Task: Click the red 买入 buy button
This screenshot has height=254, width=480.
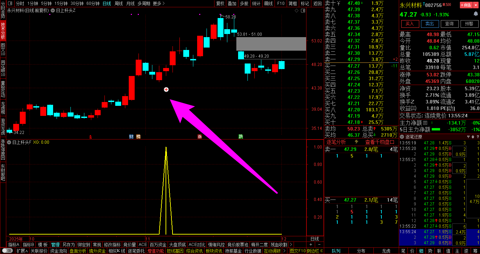Action: pos(410,24)
